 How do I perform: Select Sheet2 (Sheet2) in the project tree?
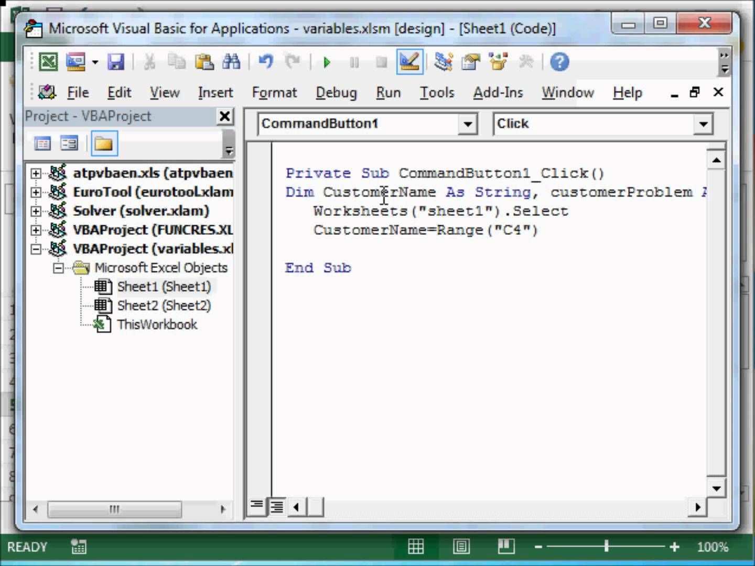163,306
